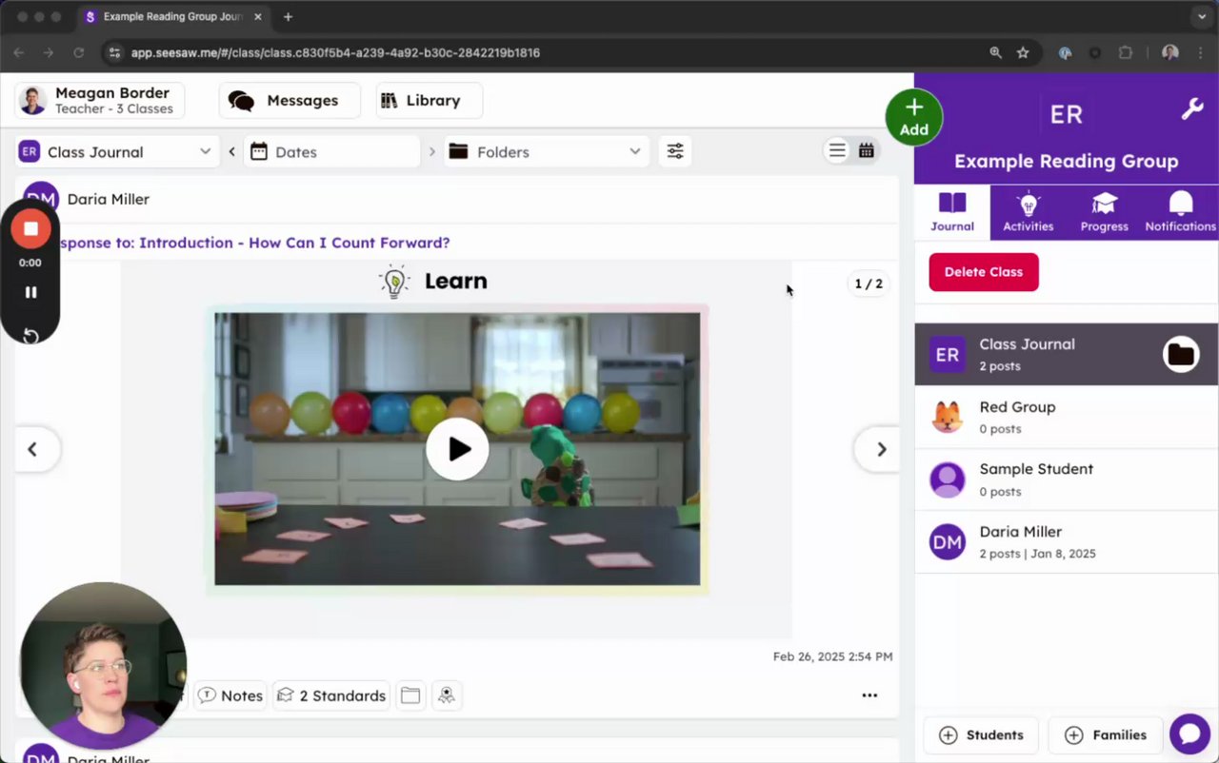The width and height of the screenshot is (1219, 763).
Task: Expand the Class Journal dropdown
Action: (115, 151)
